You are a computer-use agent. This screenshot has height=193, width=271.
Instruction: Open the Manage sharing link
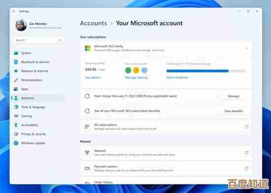136,77
